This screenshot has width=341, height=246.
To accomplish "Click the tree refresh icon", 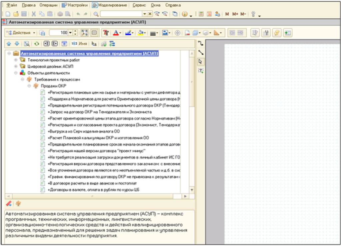I will tap(37, 44).
